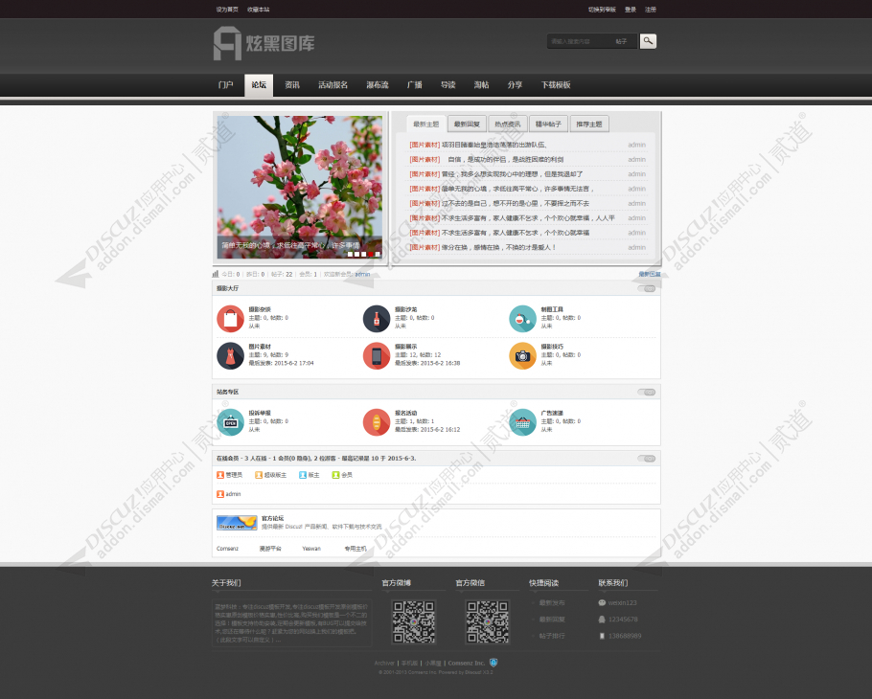This screenshot has width=872, height=699.
Task: Click the Discuz.net official forum logo
Action: tap(237, 523)
